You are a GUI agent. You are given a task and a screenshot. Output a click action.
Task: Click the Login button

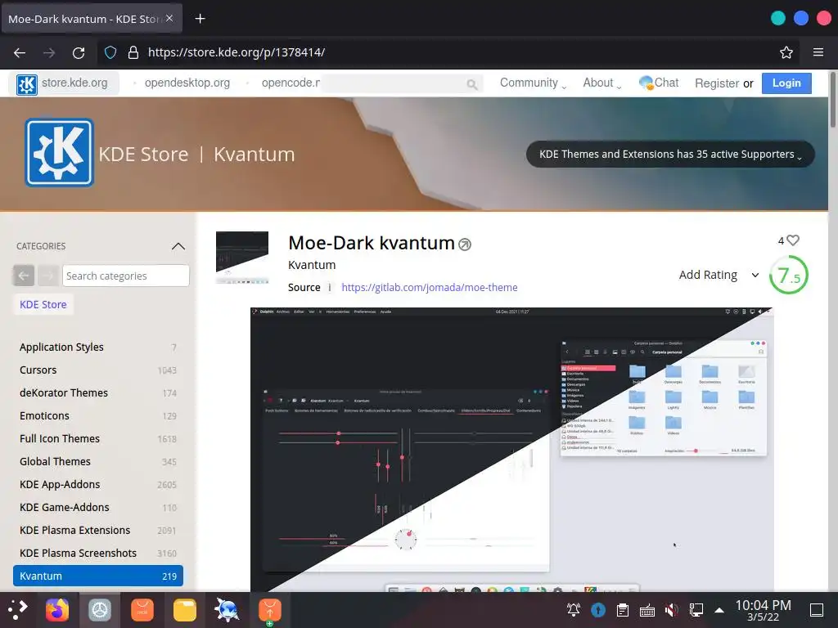tap(786, 83)
